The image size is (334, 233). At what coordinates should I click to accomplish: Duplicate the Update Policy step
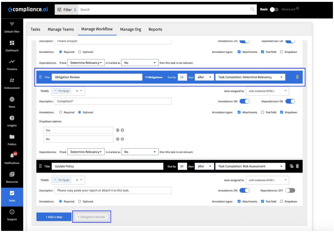point(292,166)
